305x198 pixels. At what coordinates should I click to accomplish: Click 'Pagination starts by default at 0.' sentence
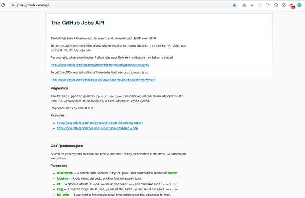[72, 108]
